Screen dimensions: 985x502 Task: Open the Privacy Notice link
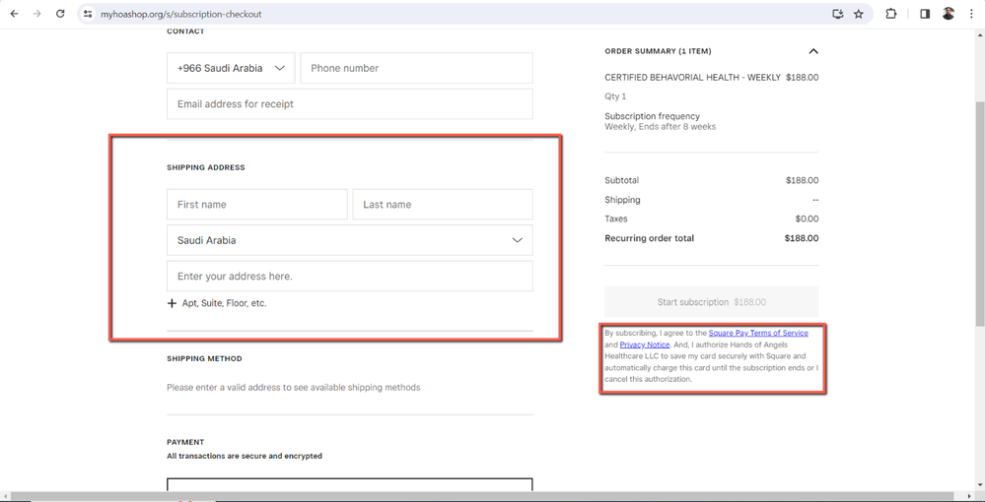tap(644, 345)
